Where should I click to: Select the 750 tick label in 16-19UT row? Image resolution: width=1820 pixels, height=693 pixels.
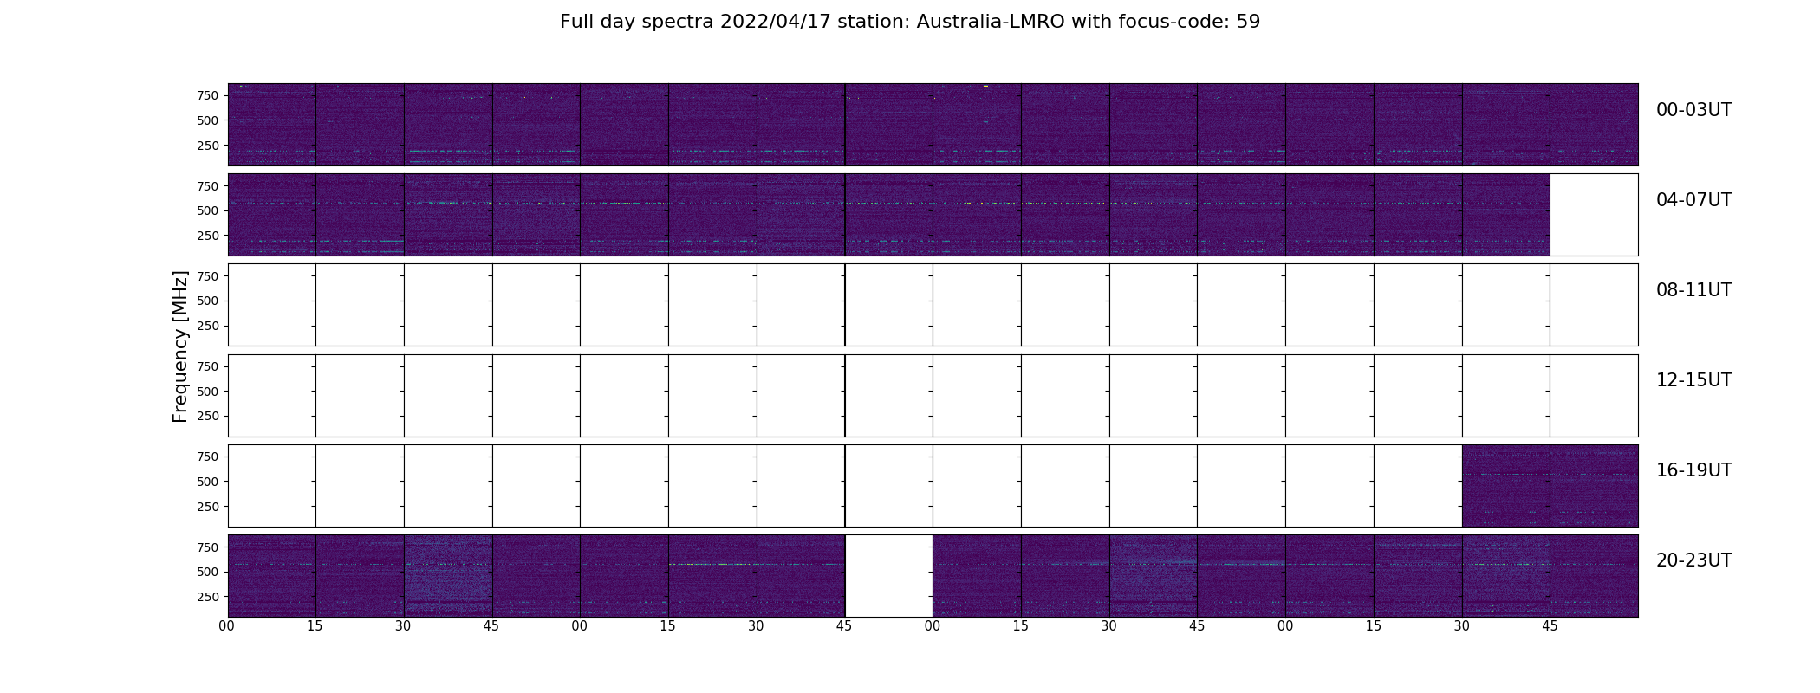tap(208, 457)
